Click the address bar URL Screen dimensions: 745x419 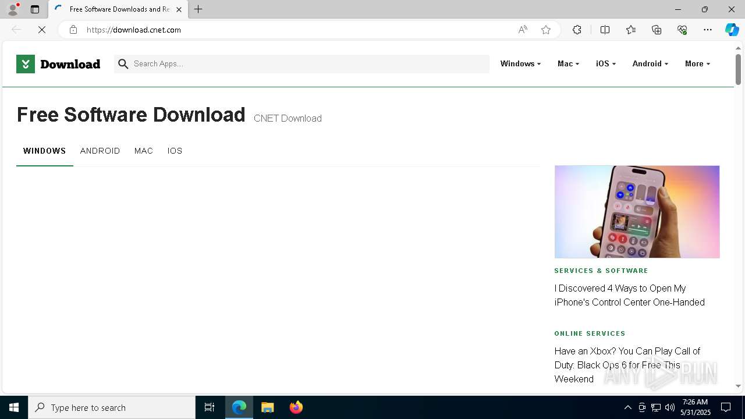134,30
